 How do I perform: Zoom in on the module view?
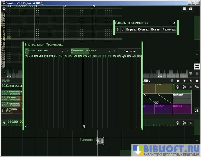point(184,87)
